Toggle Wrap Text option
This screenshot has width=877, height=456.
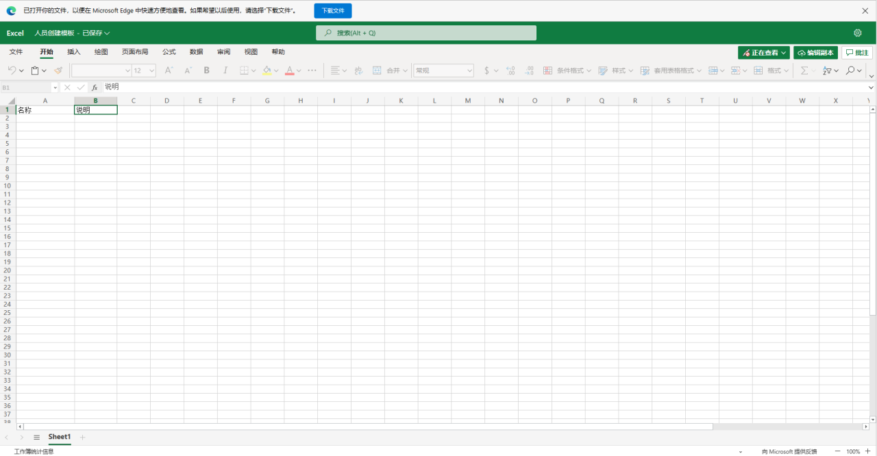coord(358,71)
